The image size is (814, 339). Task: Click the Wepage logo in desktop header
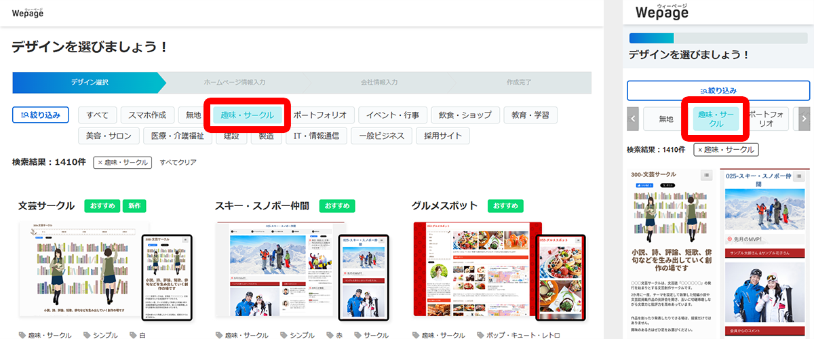[x=27, y=12]
